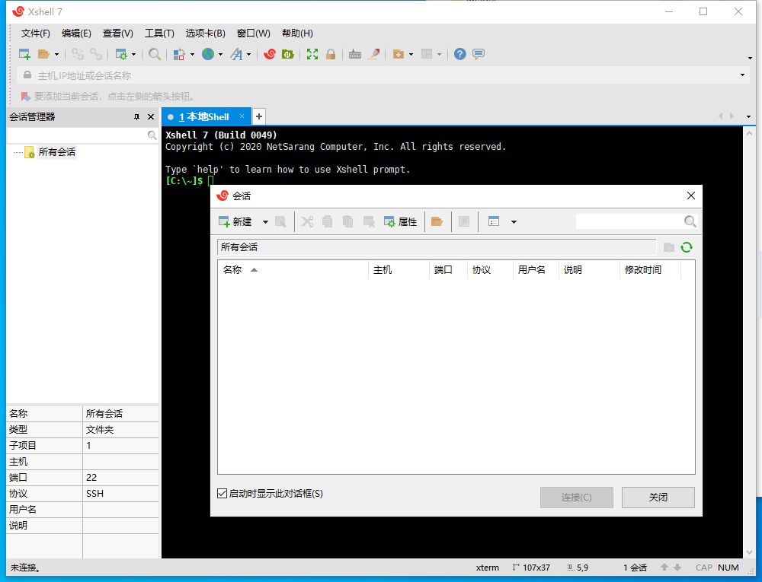
Task: Uncheck 启动时显示此对话框(S) checkbox
Action: point(222,493)
